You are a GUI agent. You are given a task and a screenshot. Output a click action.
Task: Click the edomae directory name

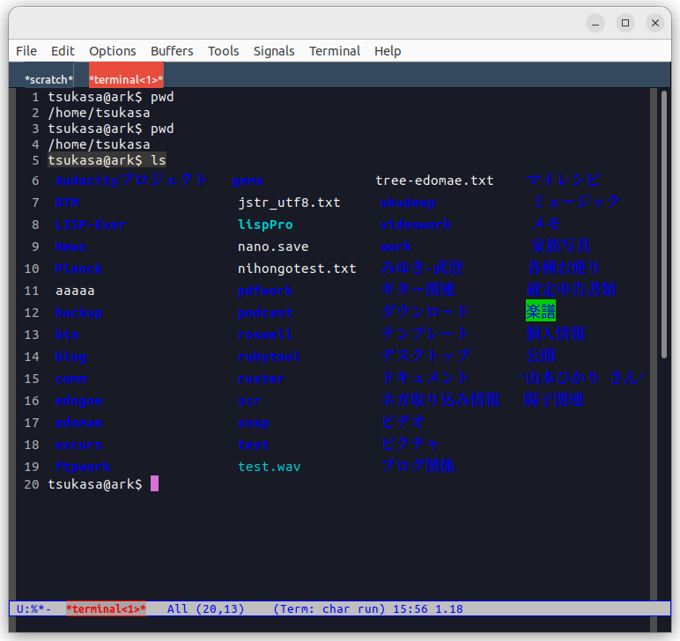[78, 423]
